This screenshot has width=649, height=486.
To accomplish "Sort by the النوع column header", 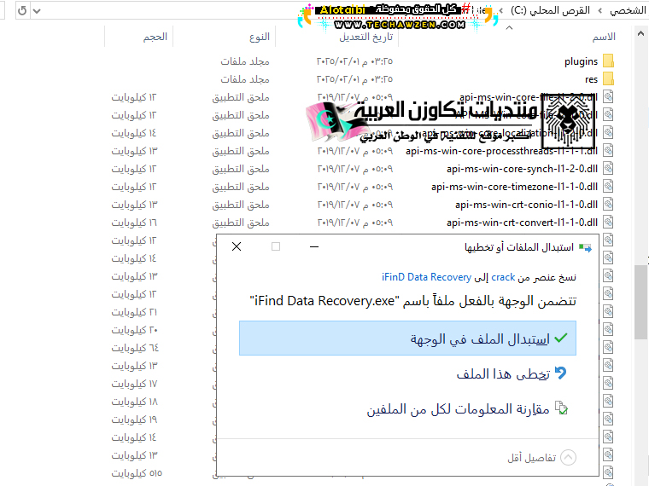I will coord(260,38).
